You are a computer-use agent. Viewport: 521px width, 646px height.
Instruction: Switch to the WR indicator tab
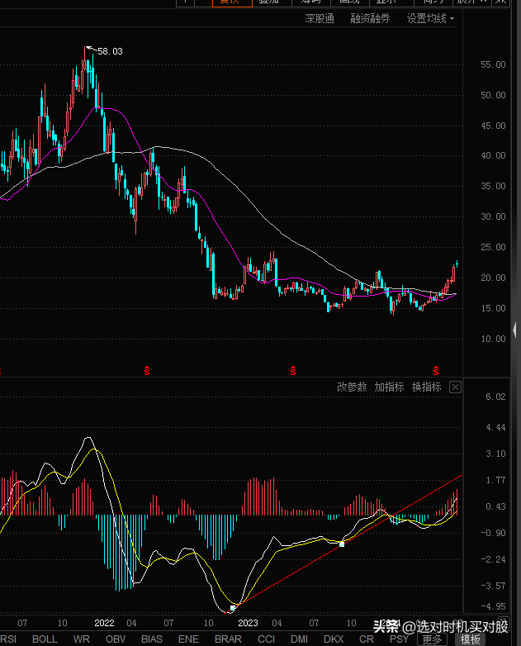82,639
